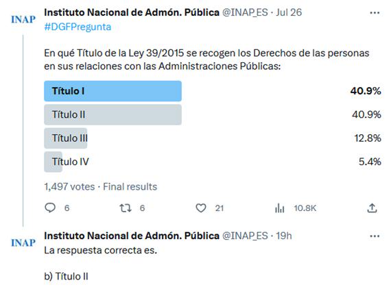Viewport: 391px width, 289px height.
Task: Click the @INAP_ES handle on the reply tweet
Action: pyautogui.click(x=245, y=236)
